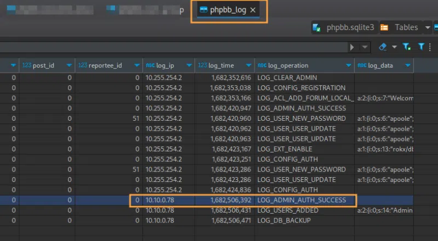Expand the Tables dropdown arrow
Image resolution: width=438 pixels, height=241 pixels.
pyautogui.click(x=428, y=27)
